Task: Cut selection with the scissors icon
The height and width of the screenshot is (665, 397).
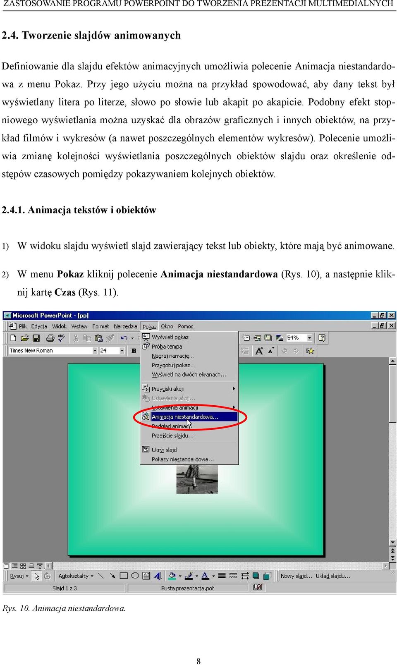Action: tap(76, 338)
